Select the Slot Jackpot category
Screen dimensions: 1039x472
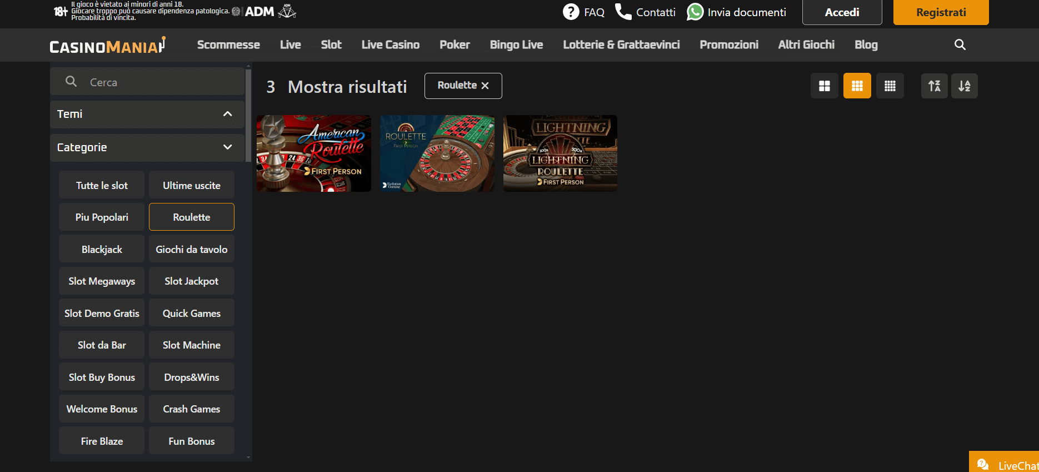point(192,281)
